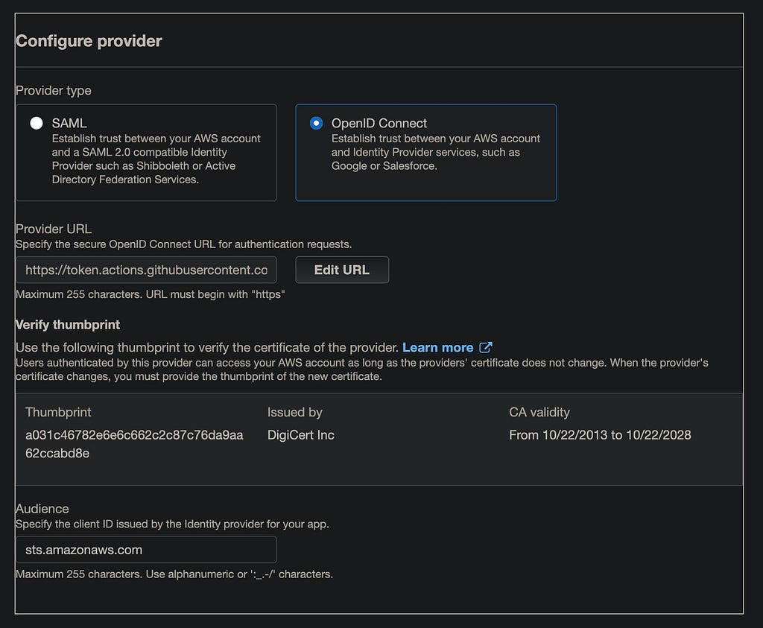Click the CA validity date range
Viewport: 763px width, 628px height.
[600, 435]
